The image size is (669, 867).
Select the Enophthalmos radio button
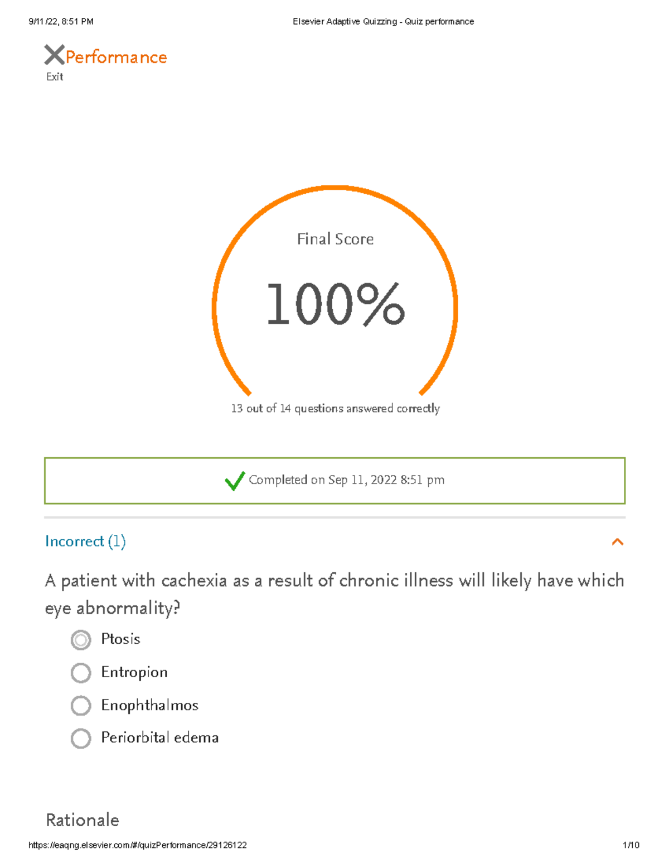[81, 706]
